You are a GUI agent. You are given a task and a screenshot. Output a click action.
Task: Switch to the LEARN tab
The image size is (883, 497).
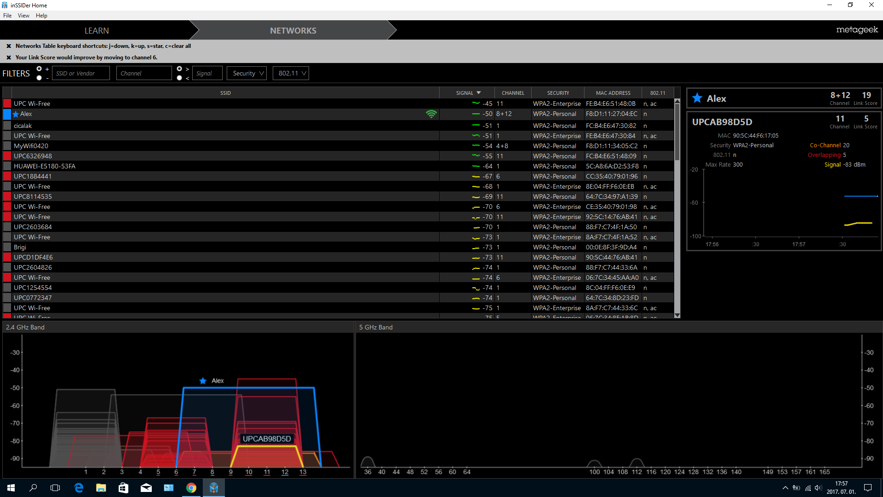pyautogui.click(x=97, y=30)
